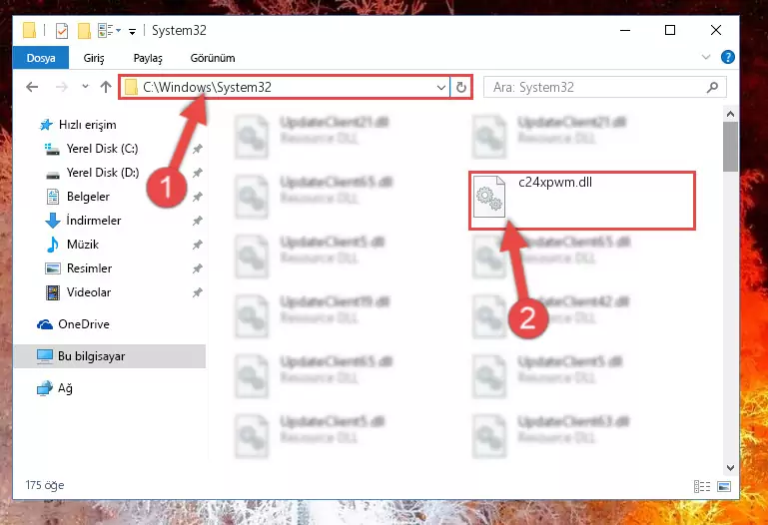
Task: Expand the ribbon with the chevron
Action: 706,57
